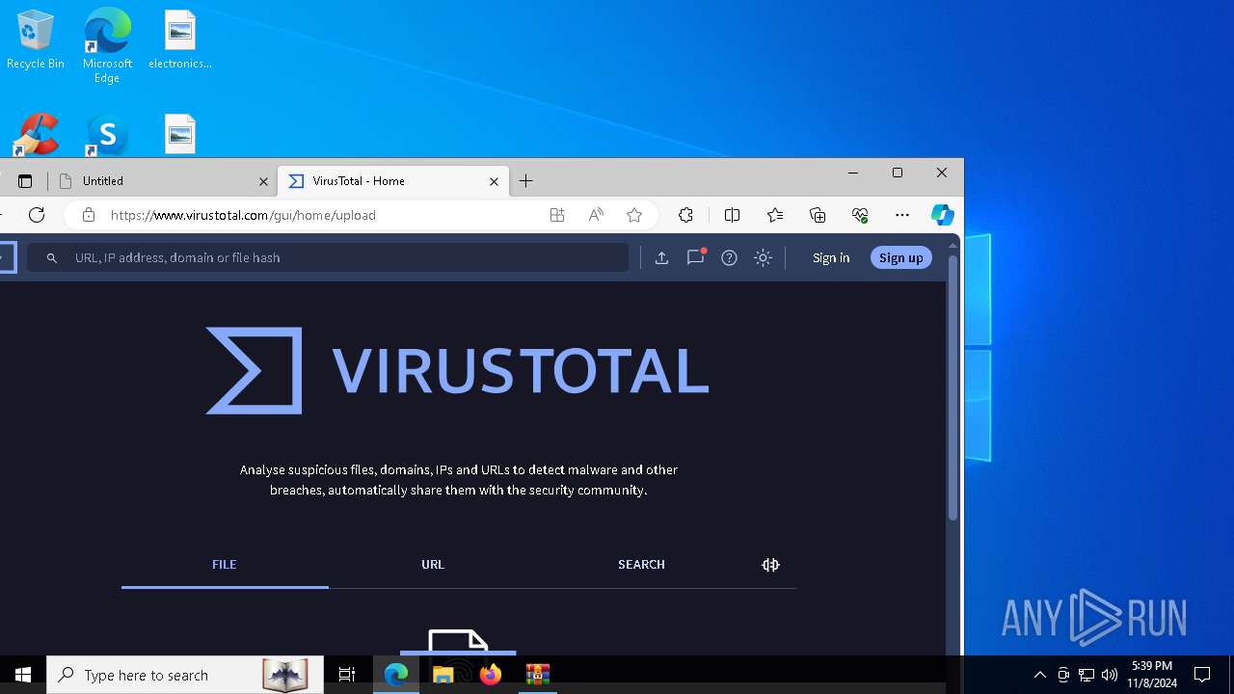Switch to the SEARCH tab
The image size is (1234, 694).
point(641,565)
